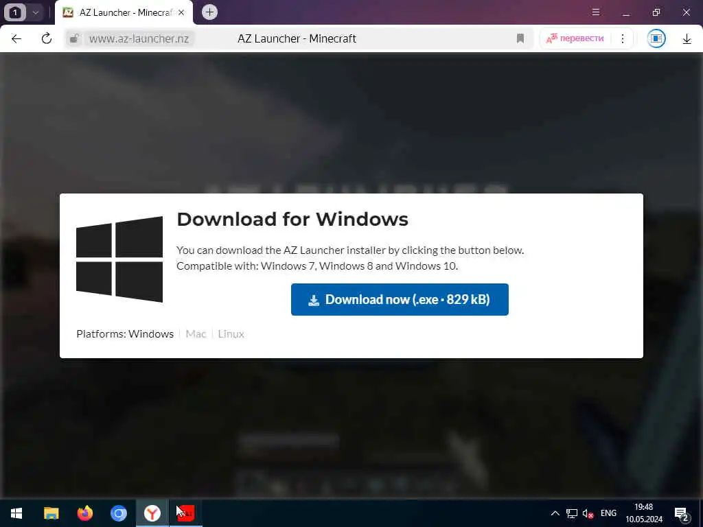
Task: Show hidden system tray icons
Action: (x=555, y=513)
